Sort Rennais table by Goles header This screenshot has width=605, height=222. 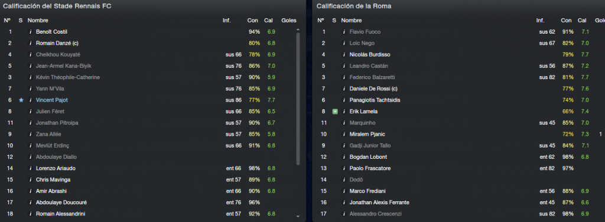pyautogui.click(x=289, y=21)
